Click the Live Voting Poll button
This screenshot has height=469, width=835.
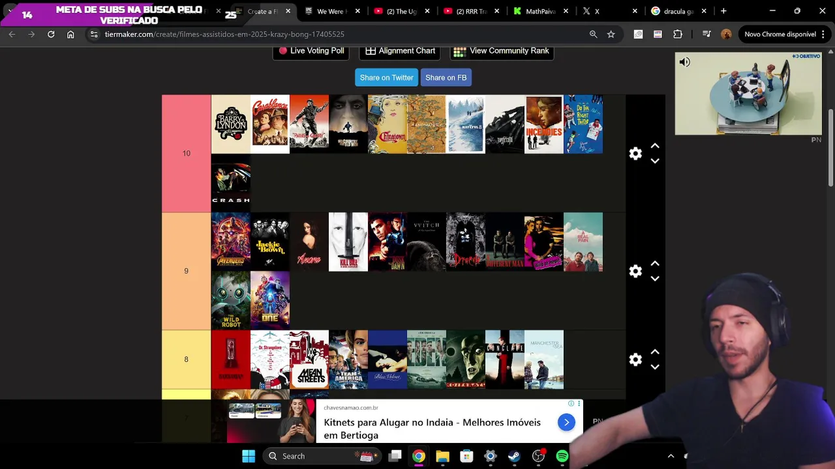(311, 51)
